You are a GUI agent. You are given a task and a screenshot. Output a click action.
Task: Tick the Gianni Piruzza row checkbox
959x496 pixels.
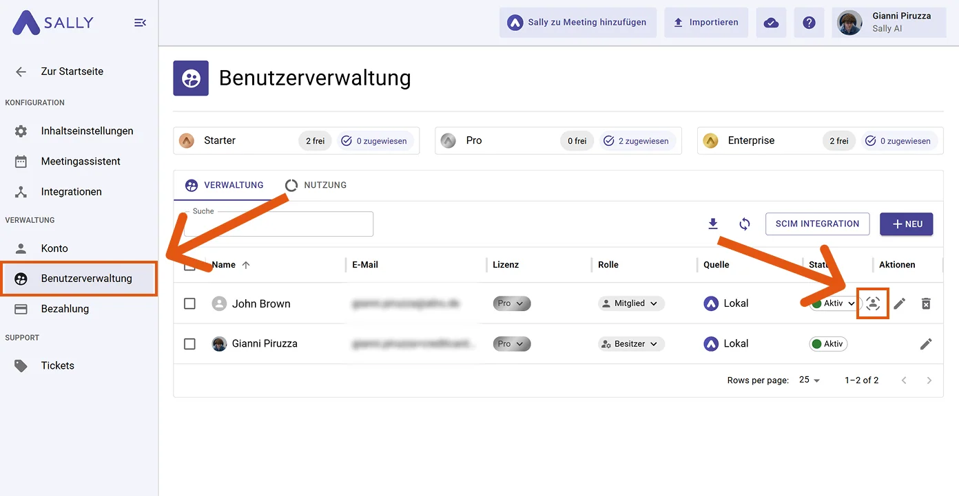[x=189, y=343]
